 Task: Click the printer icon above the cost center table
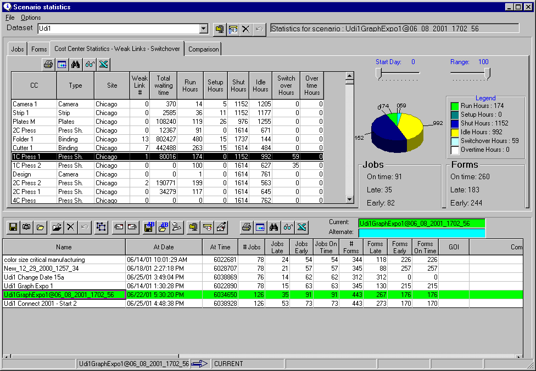pyautogui.click(x=48, y=65)
